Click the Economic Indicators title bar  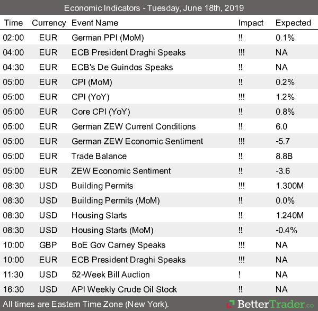pyautogui.click(x=159, y=8)
